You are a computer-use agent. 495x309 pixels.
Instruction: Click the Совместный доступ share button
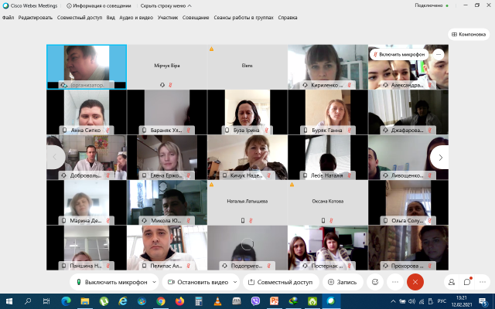point(281,282)
